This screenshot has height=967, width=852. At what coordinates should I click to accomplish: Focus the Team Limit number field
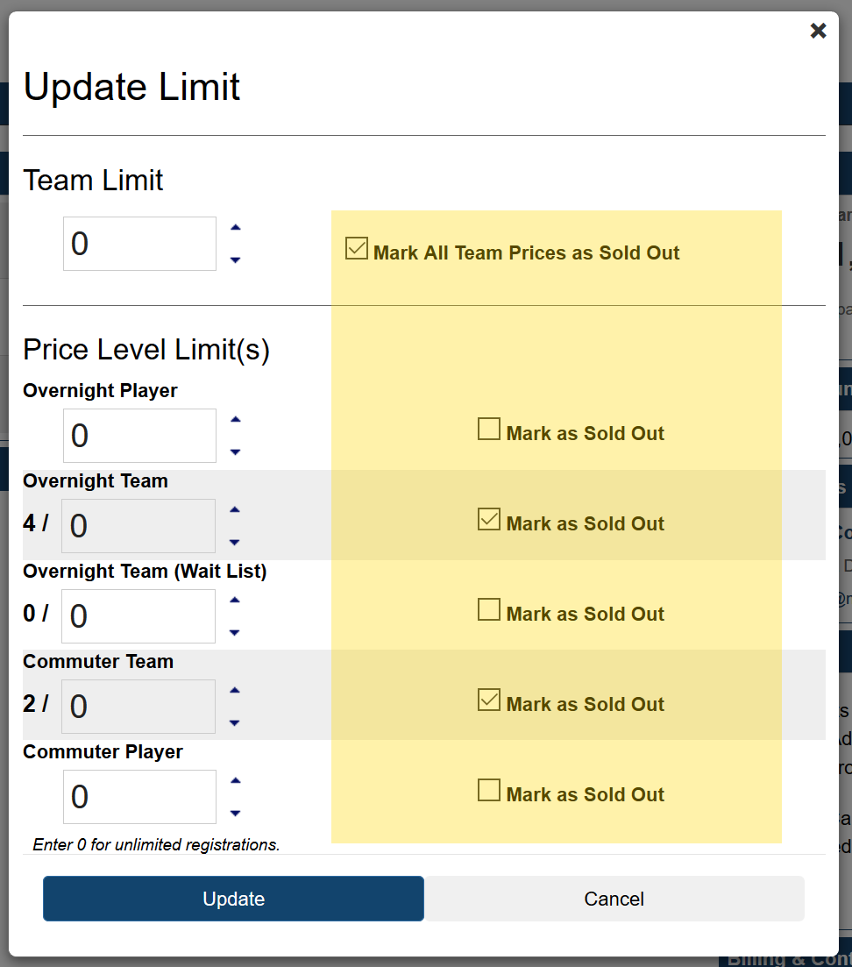139,244
